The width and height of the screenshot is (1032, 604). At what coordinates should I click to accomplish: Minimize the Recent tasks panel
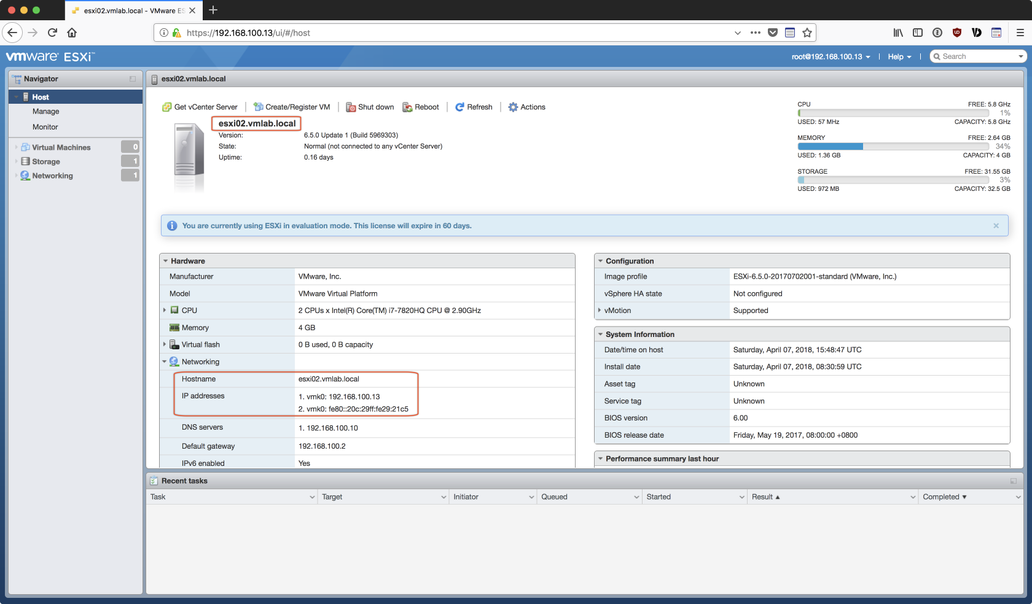(1013, 481)
